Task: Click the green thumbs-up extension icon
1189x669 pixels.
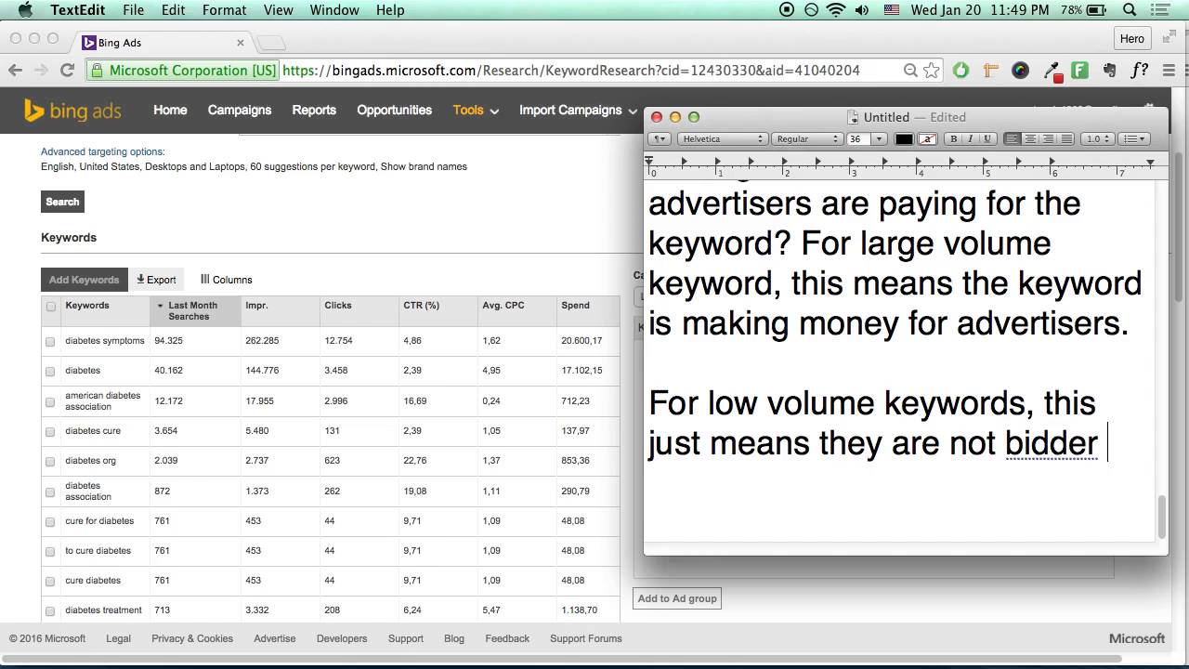Action: click(960, 70)
